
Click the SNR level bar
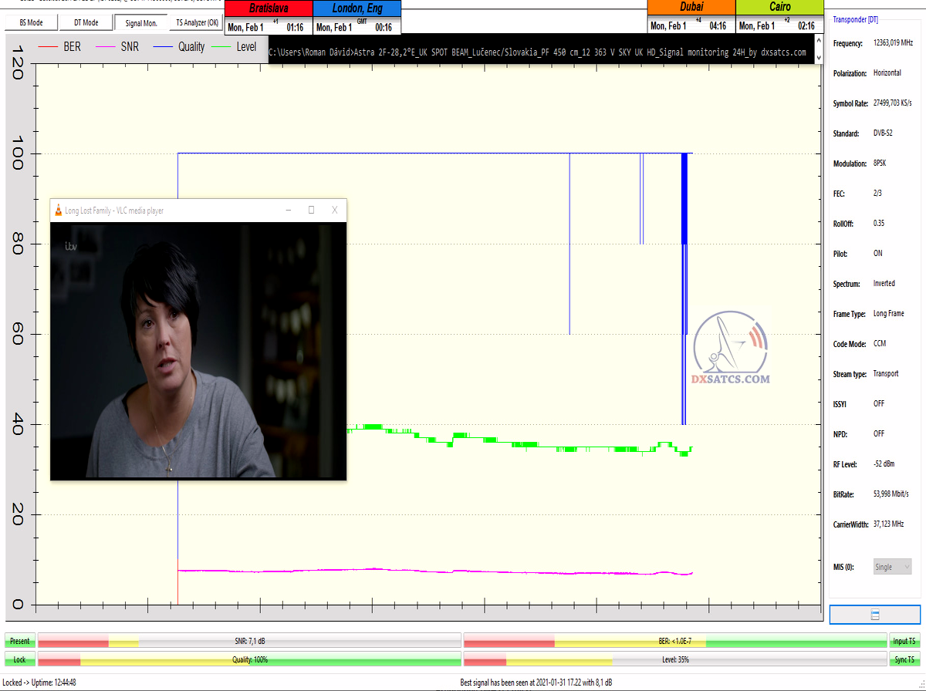249,641
